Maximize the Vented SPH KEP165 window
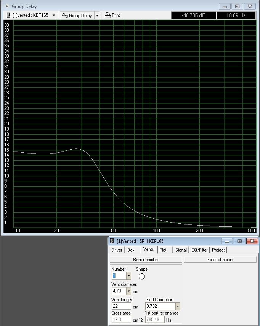Viewport: 260px width, 326px height. coord(239,241)
